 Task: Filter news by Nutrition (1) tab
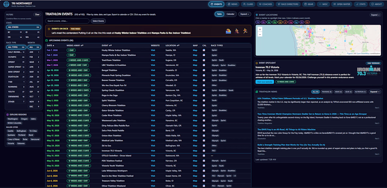point(360,92)
